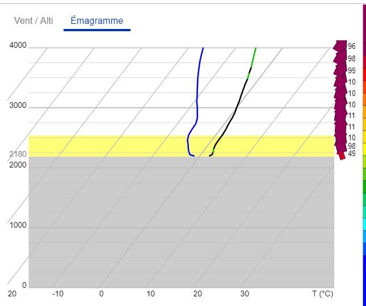Image resolution: width=366 pixels, height=306 pixels.
Task: Click the wind value 96
Action: point(352,46)
